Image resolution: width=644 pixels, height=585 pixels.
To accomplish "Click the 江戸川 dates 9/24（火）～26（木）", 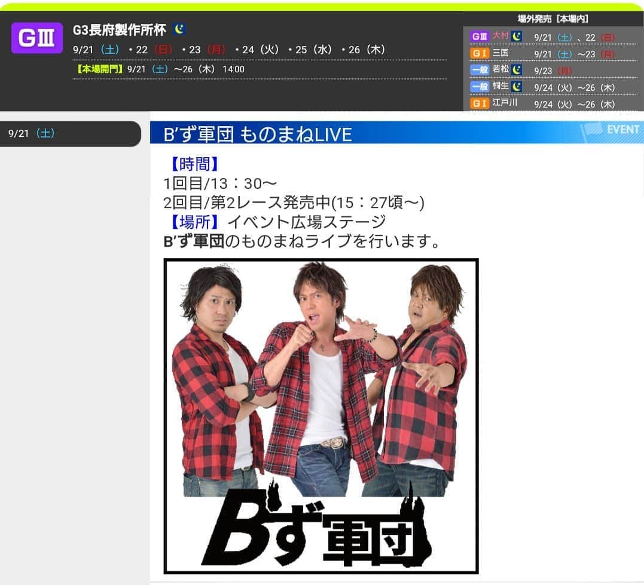I will coord(574,105).
